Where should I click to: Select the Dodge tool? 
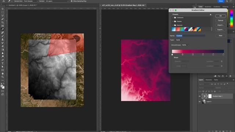pos(3,56)
